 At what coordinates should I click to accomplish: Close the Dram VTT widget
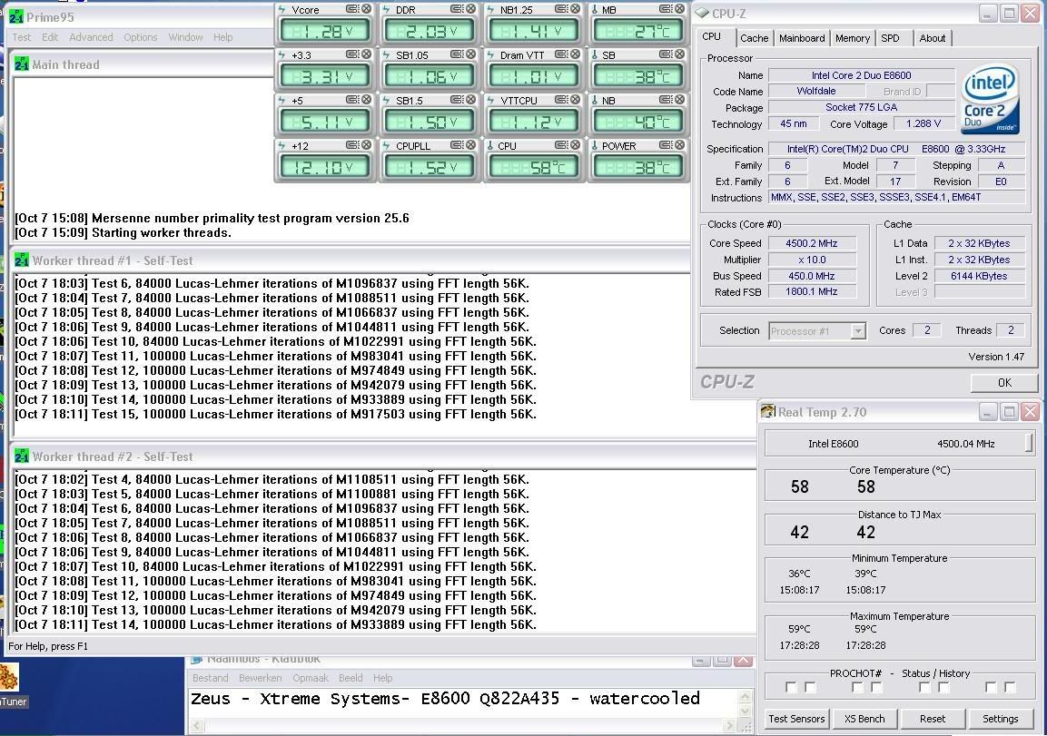tap(575, 54)
